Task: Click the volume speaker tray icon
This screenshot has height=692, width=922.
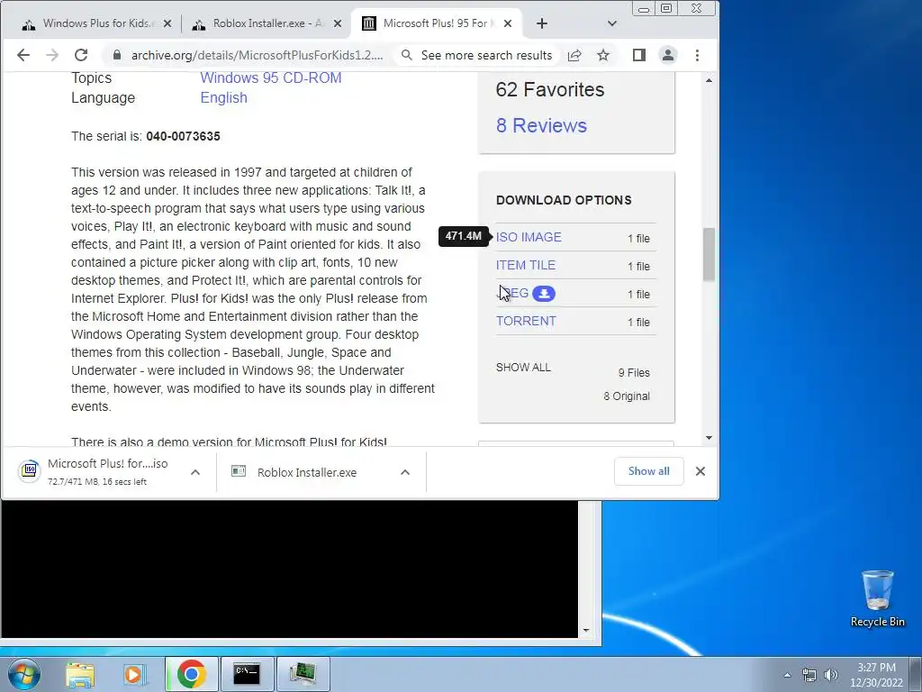Action: pyautogui.click(x=831, y=675)
